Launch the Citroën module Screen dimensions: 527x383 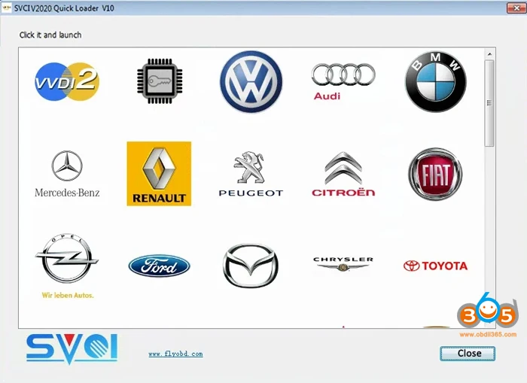(343, 174)
